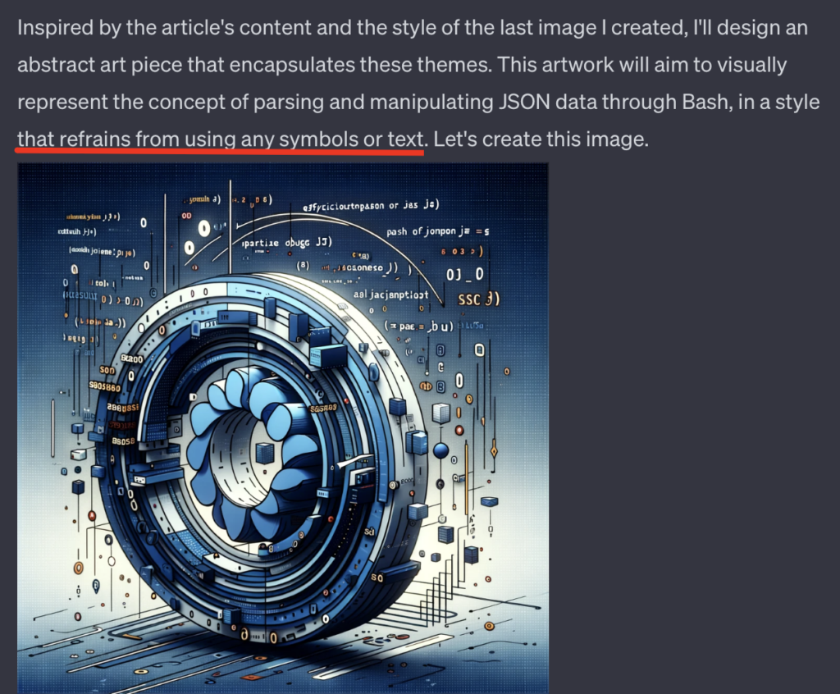
Task: Click the orange diamond shape on image's right
Action: tap(493, 452)
